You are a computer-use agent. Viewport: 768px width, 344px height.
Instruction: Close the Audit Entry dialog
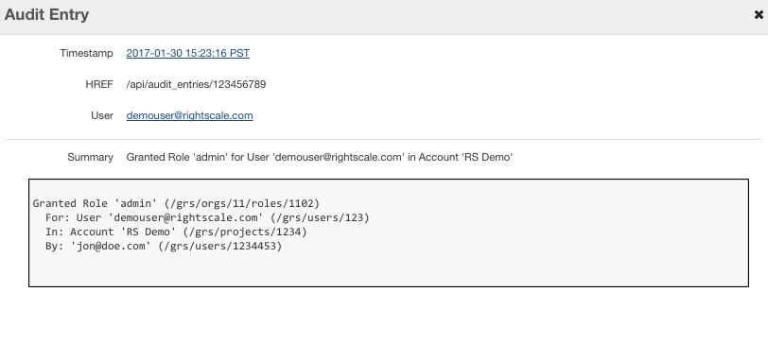click(x=759, y=15)
